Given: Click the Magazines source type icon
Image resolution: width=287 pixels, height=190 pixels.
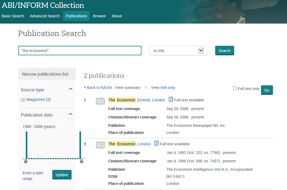Looking at the screenshot, I should (23, 100).
